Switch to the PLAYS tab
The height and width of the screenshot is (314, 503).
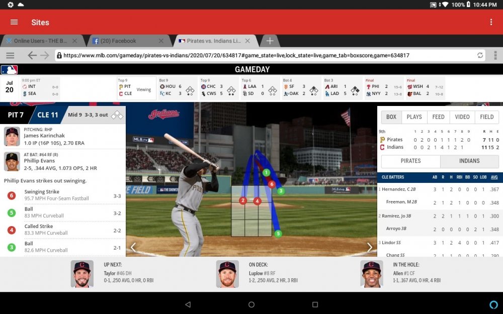click(x=414, y=117)
